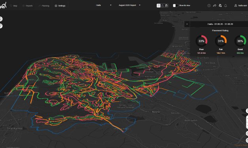Image resolution: width=248 pixels, height=148 pixels.
Task: Collapse the Pavement Rating panel arrow
Action: pyautogui.click(x=187, y=24)
